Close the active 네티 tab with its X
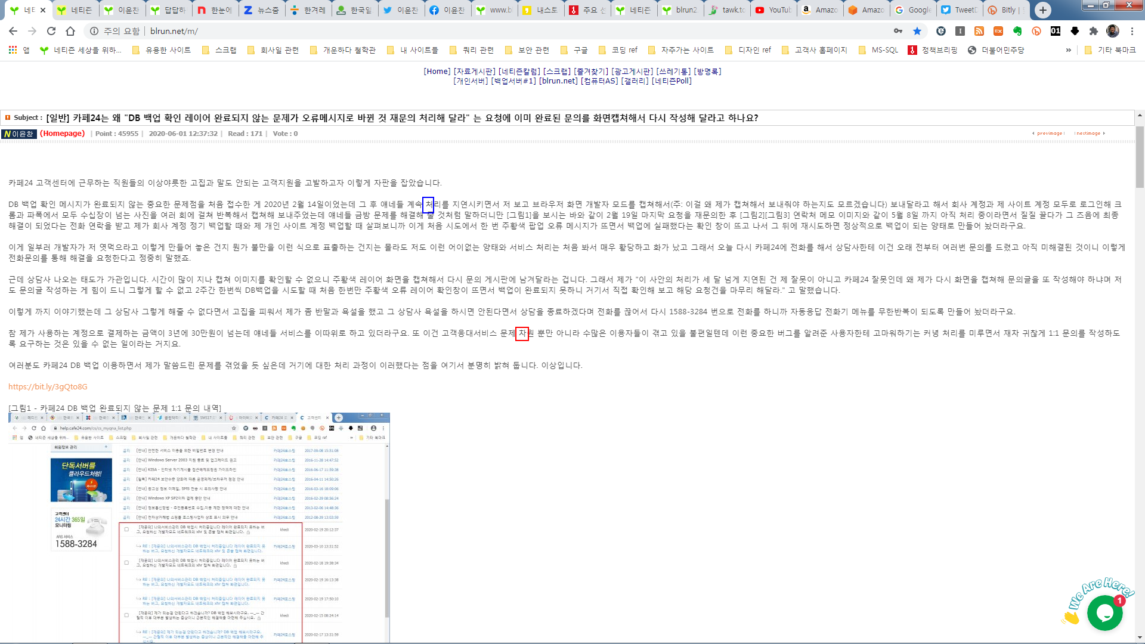The image size is (1145, 644). tap(43, 10)
